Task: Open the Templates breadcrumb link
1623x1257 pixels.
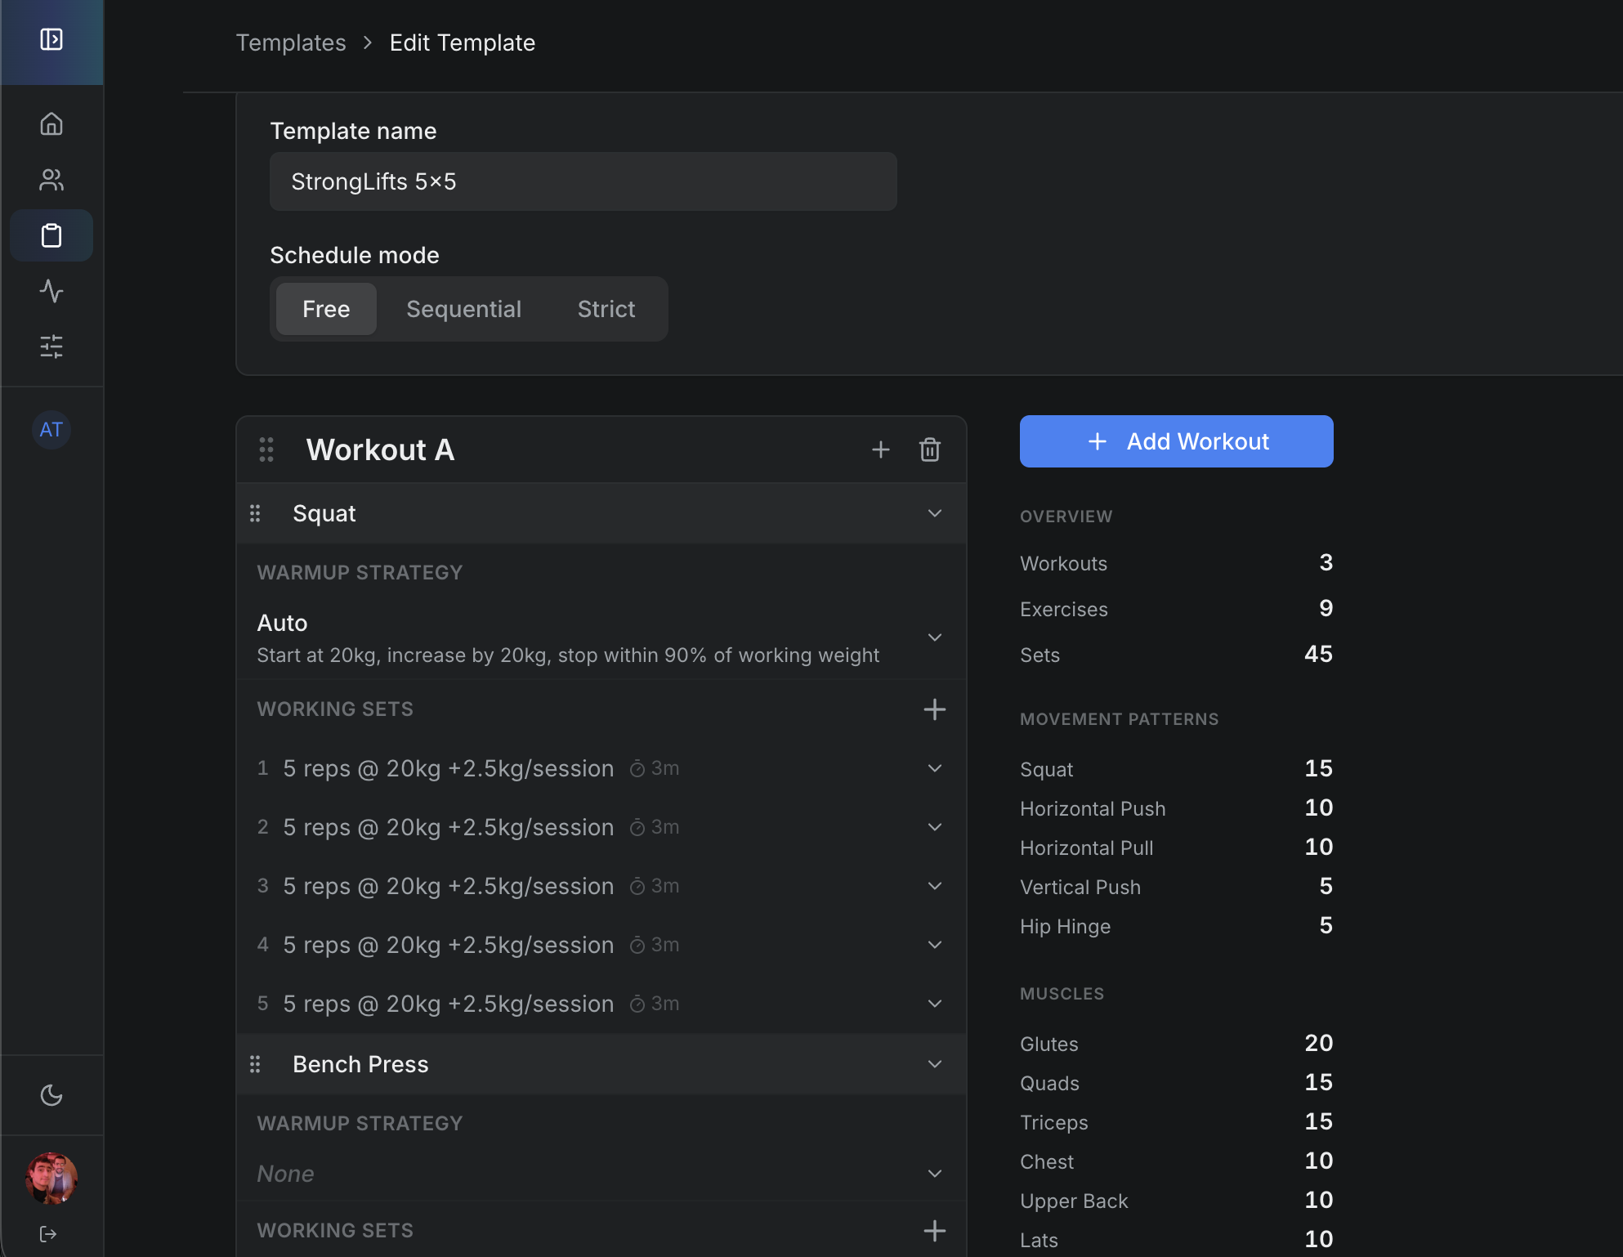Action: coord(291,42)
